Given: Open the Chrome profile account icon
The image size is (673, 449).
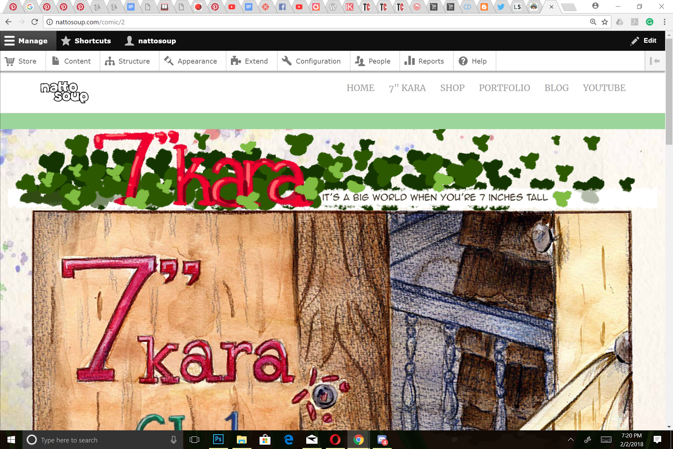Looking at the screenshot, I should tap(595, 6).
